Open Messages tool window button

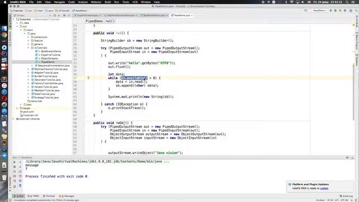67,196
